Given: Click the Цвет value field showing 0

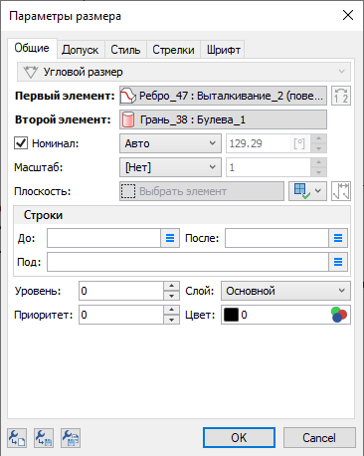Looking at the screenshot, I should click(284, 315).
